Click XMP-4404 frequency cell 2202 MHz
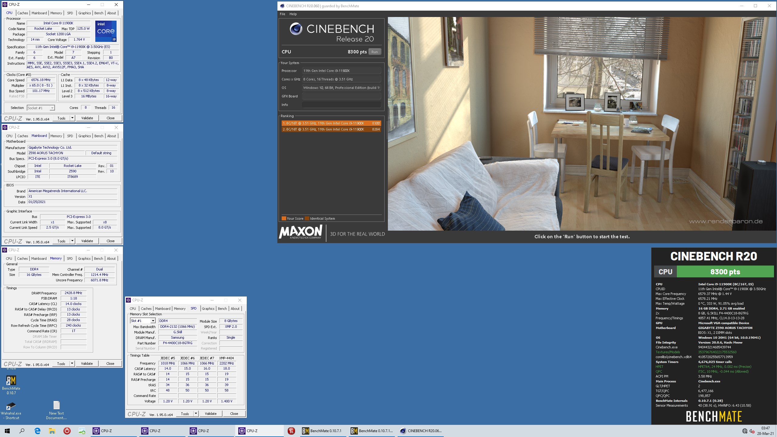 coord(226,363)
